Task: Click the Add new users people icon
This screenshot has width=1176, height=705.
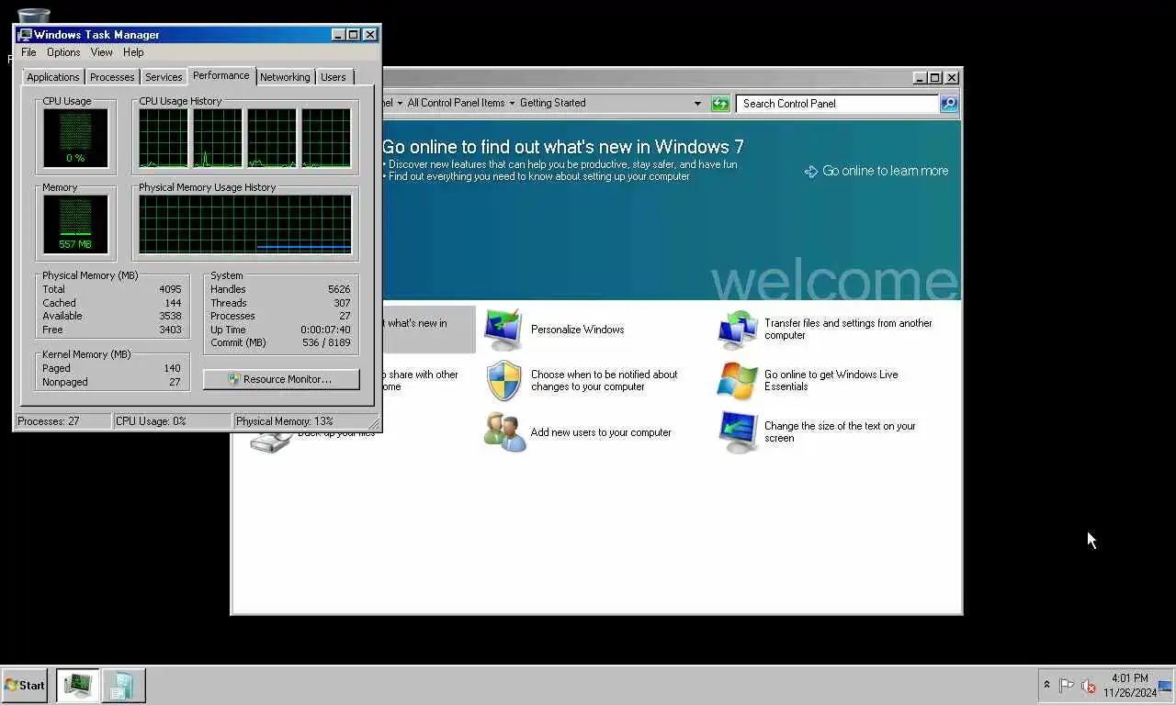Action: point(504,432)
